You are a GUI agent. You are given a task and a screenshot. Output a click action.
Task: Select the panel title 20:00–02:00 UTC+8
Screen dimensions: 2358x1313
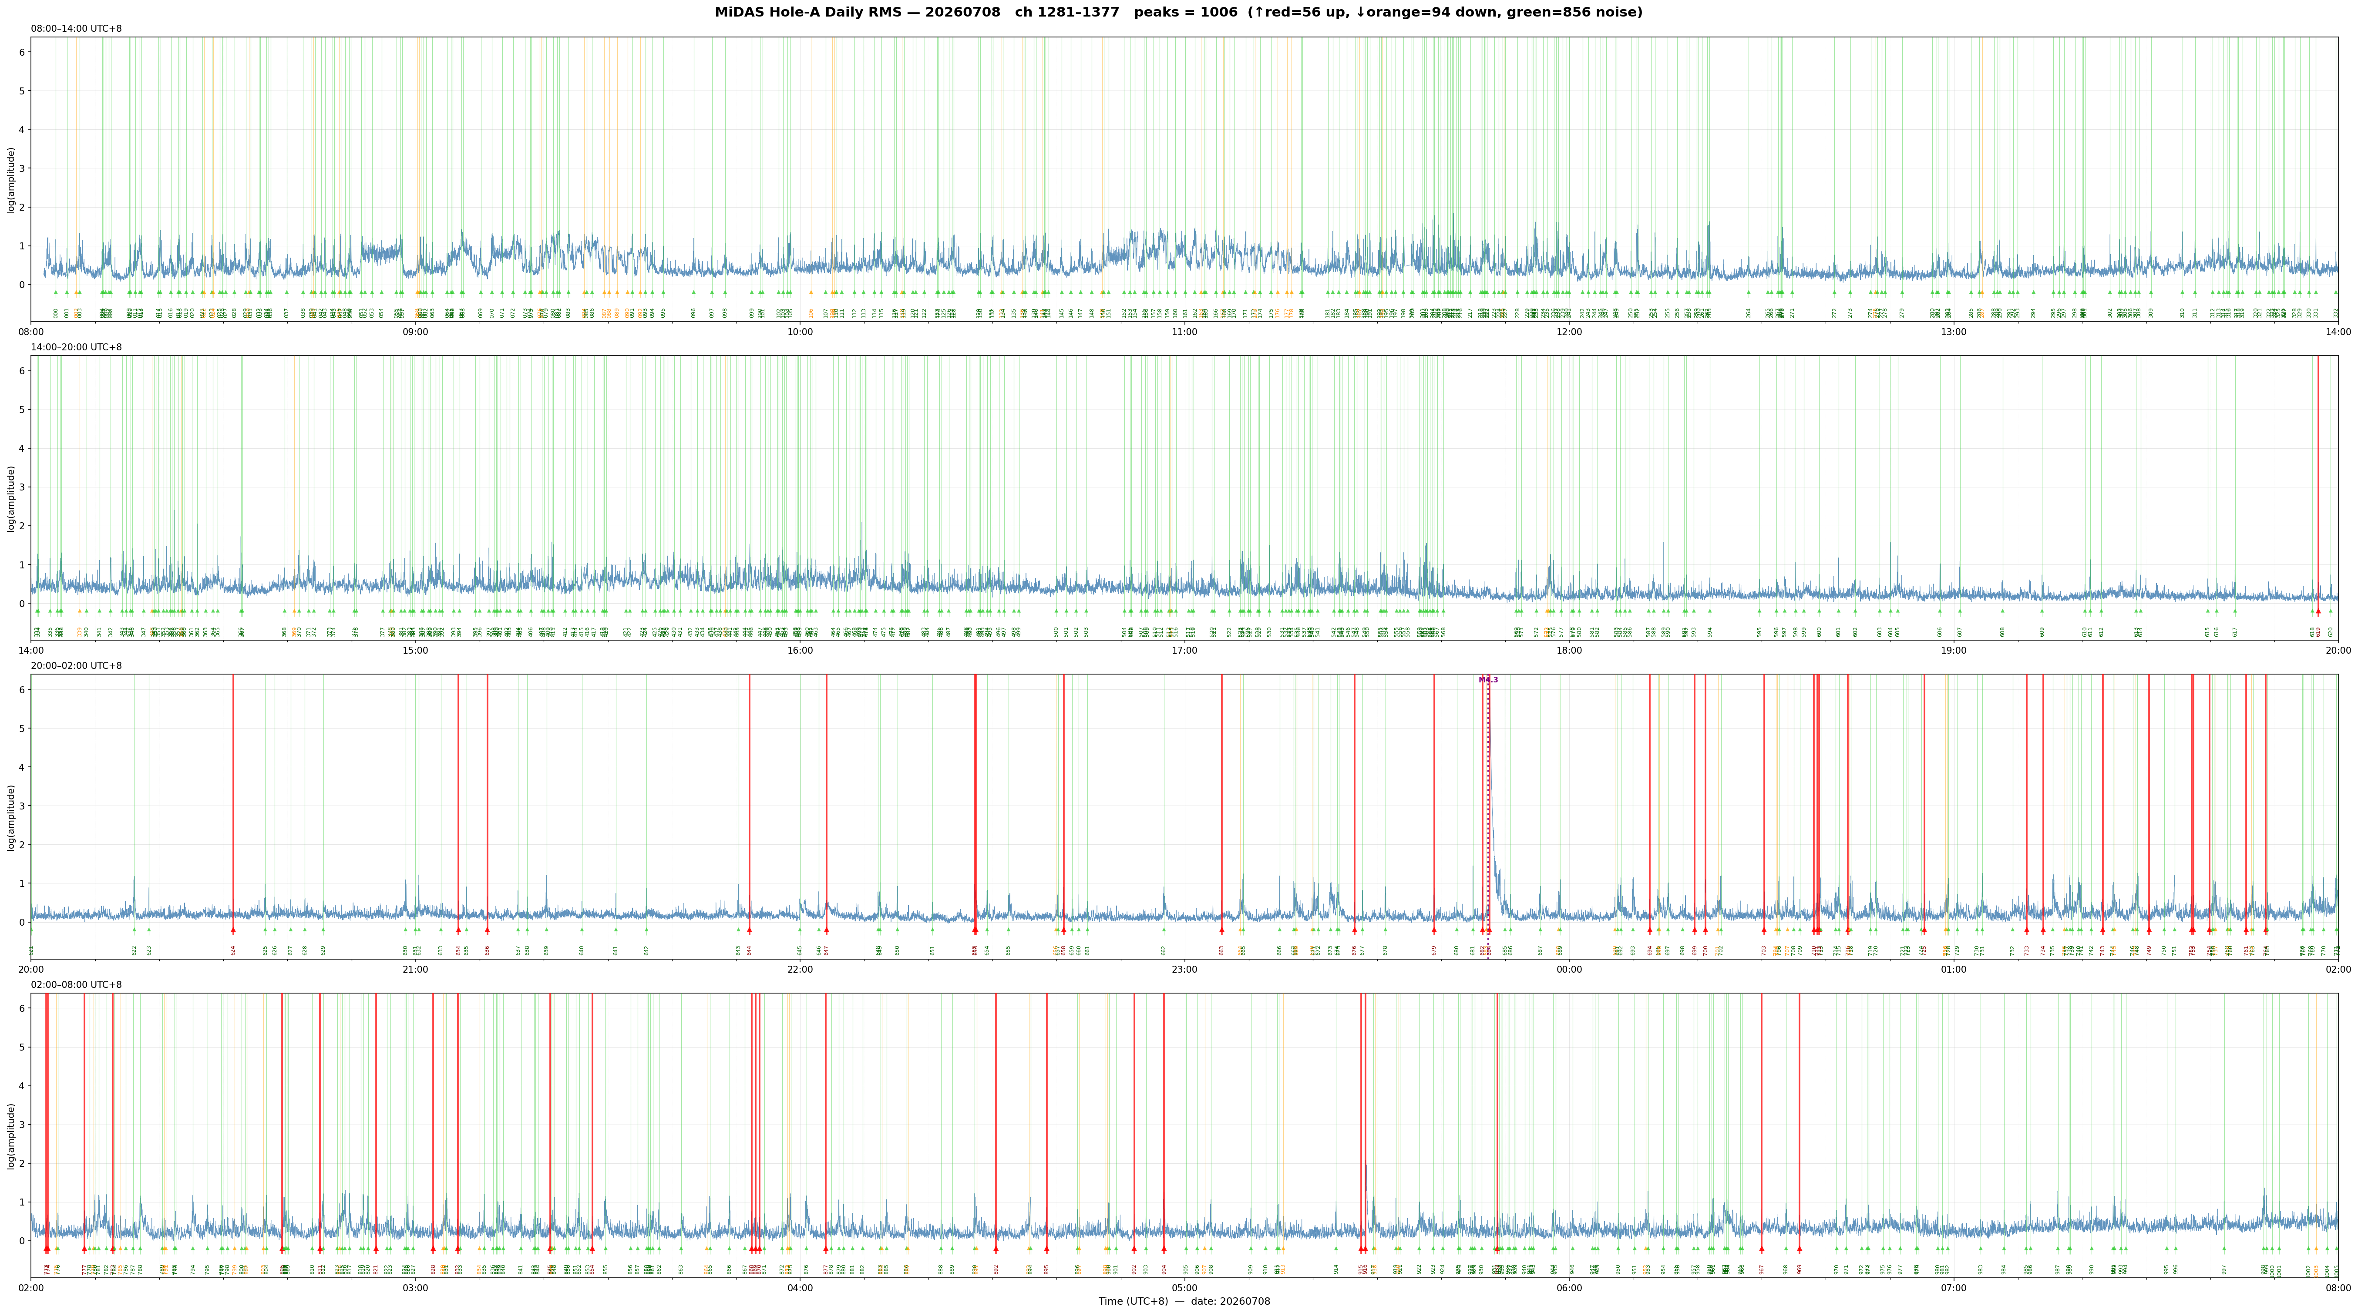coord(76,666)
